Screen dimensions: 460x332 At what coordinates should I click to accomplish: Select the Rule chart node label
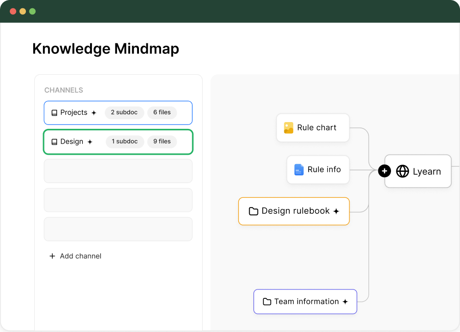317,127
